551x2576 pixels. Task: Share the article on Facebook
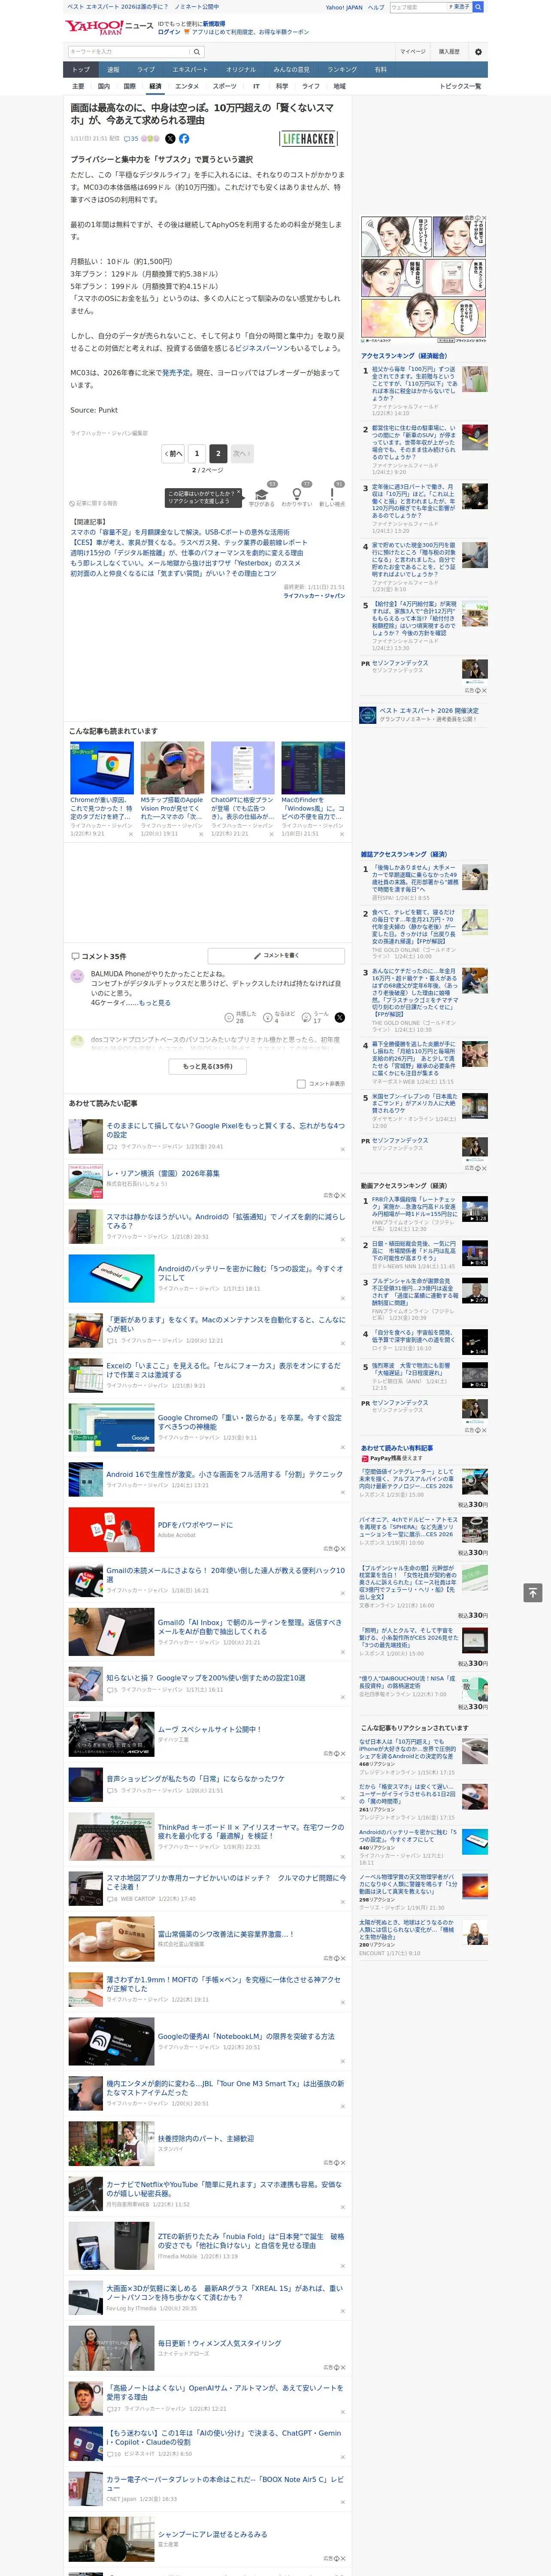(184, 139)
